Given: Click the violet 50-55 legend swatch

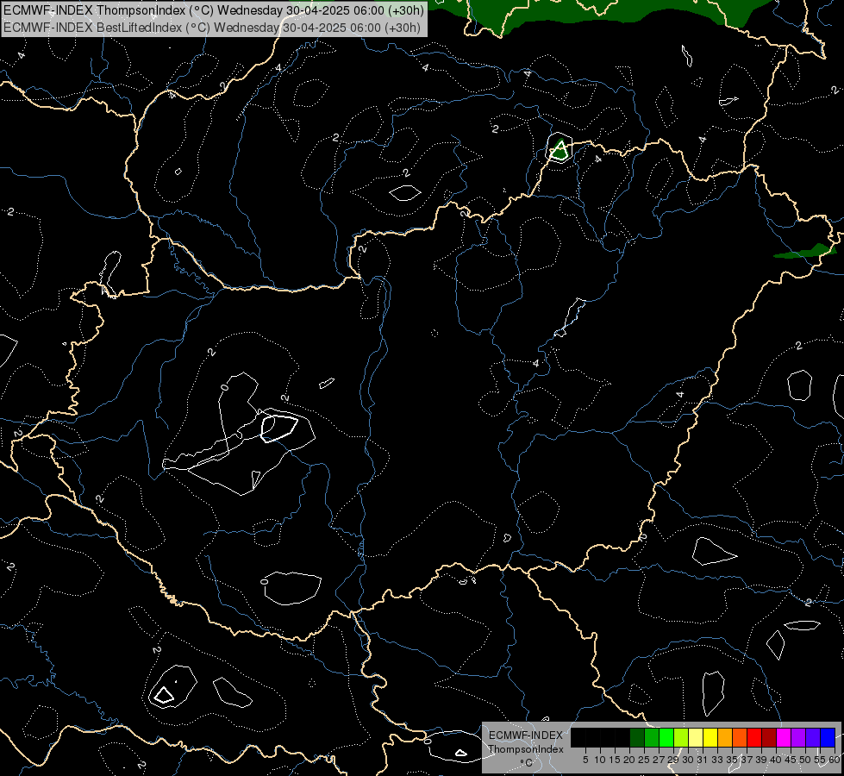Looking at the screenshot, I should 813,737.
